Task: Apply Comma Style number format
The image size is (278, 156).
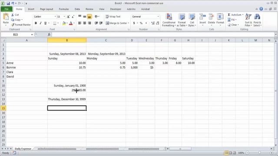Action: tap(146, 23)
